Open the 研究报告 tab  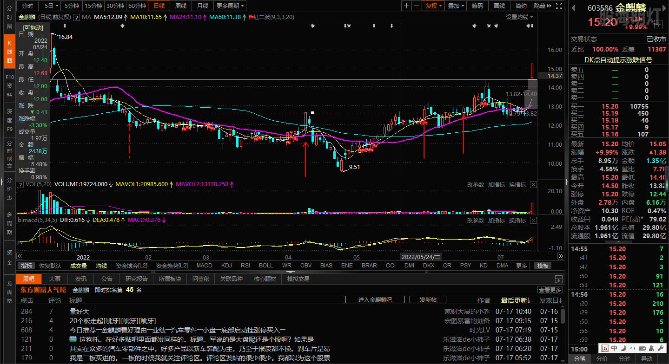[x=137, y=279]
